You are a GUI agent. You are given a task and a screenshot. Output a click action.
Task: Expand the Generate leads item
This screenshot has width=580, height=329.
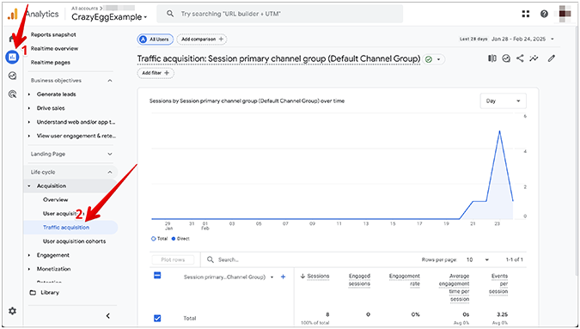click(29, 94)
